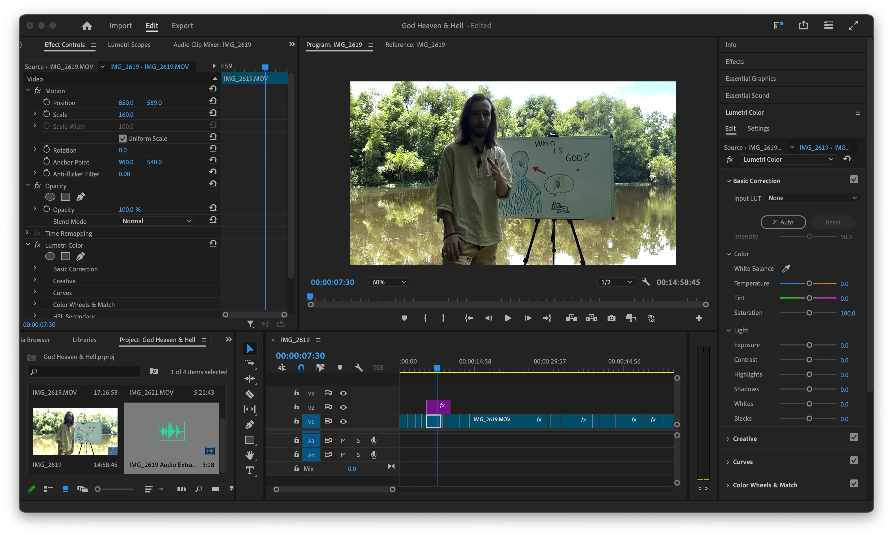Toggle the timeline Snap magnet icon

coord(301,368)
